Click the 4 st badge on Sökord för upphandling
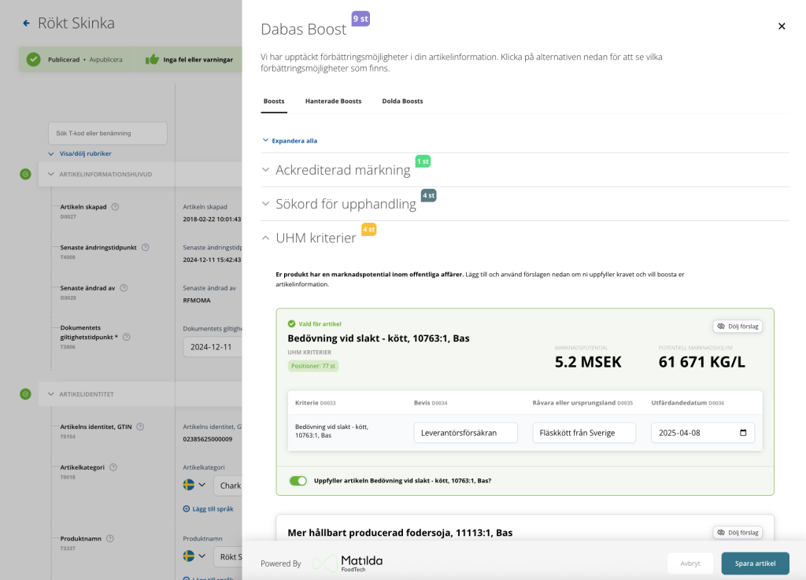Image resolution: width=806 pixels, height=580 pixels. (x=428, y=195)
